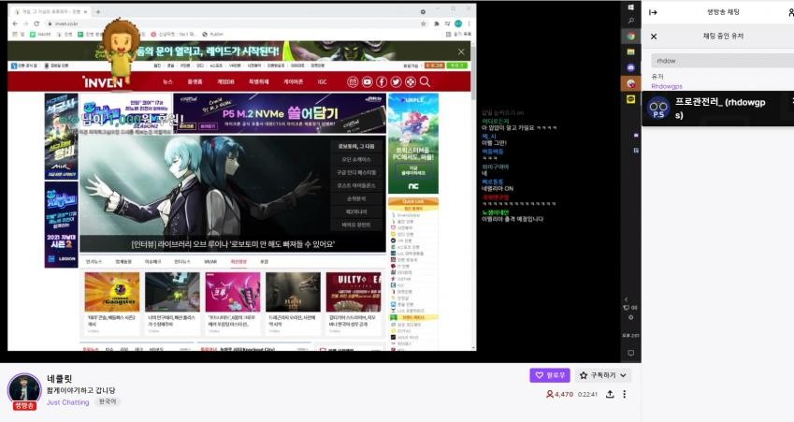Image resolution: width=794 pixels, height=422 pixels.
Task: Click the orange login button on Inven
Action: pyautogui.click(x=435, y=65)
